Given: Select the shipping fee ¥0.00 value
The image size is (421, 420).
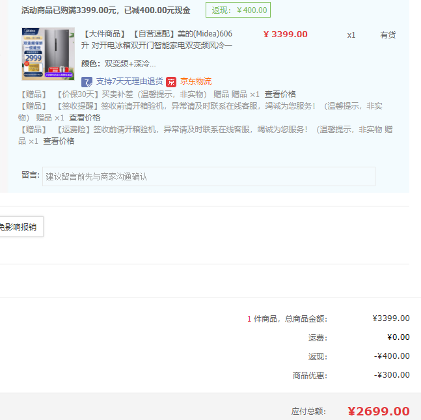Looking at the screenshot, I should 398,337.
